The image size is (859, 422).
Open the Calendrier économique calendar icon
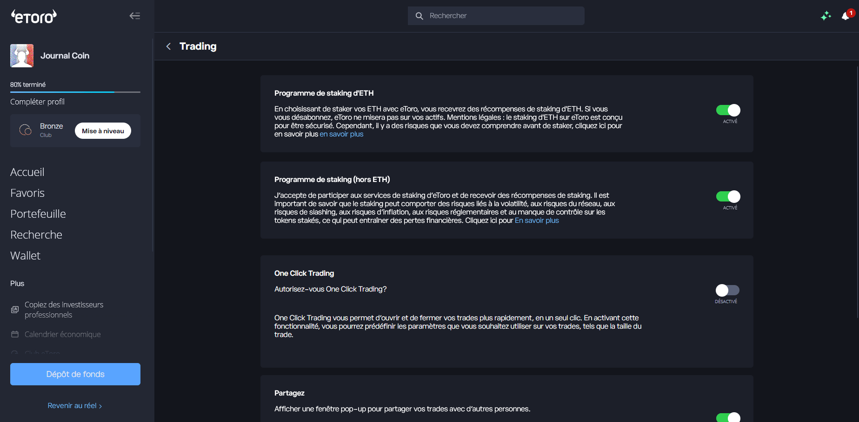(x=14, y=334)
